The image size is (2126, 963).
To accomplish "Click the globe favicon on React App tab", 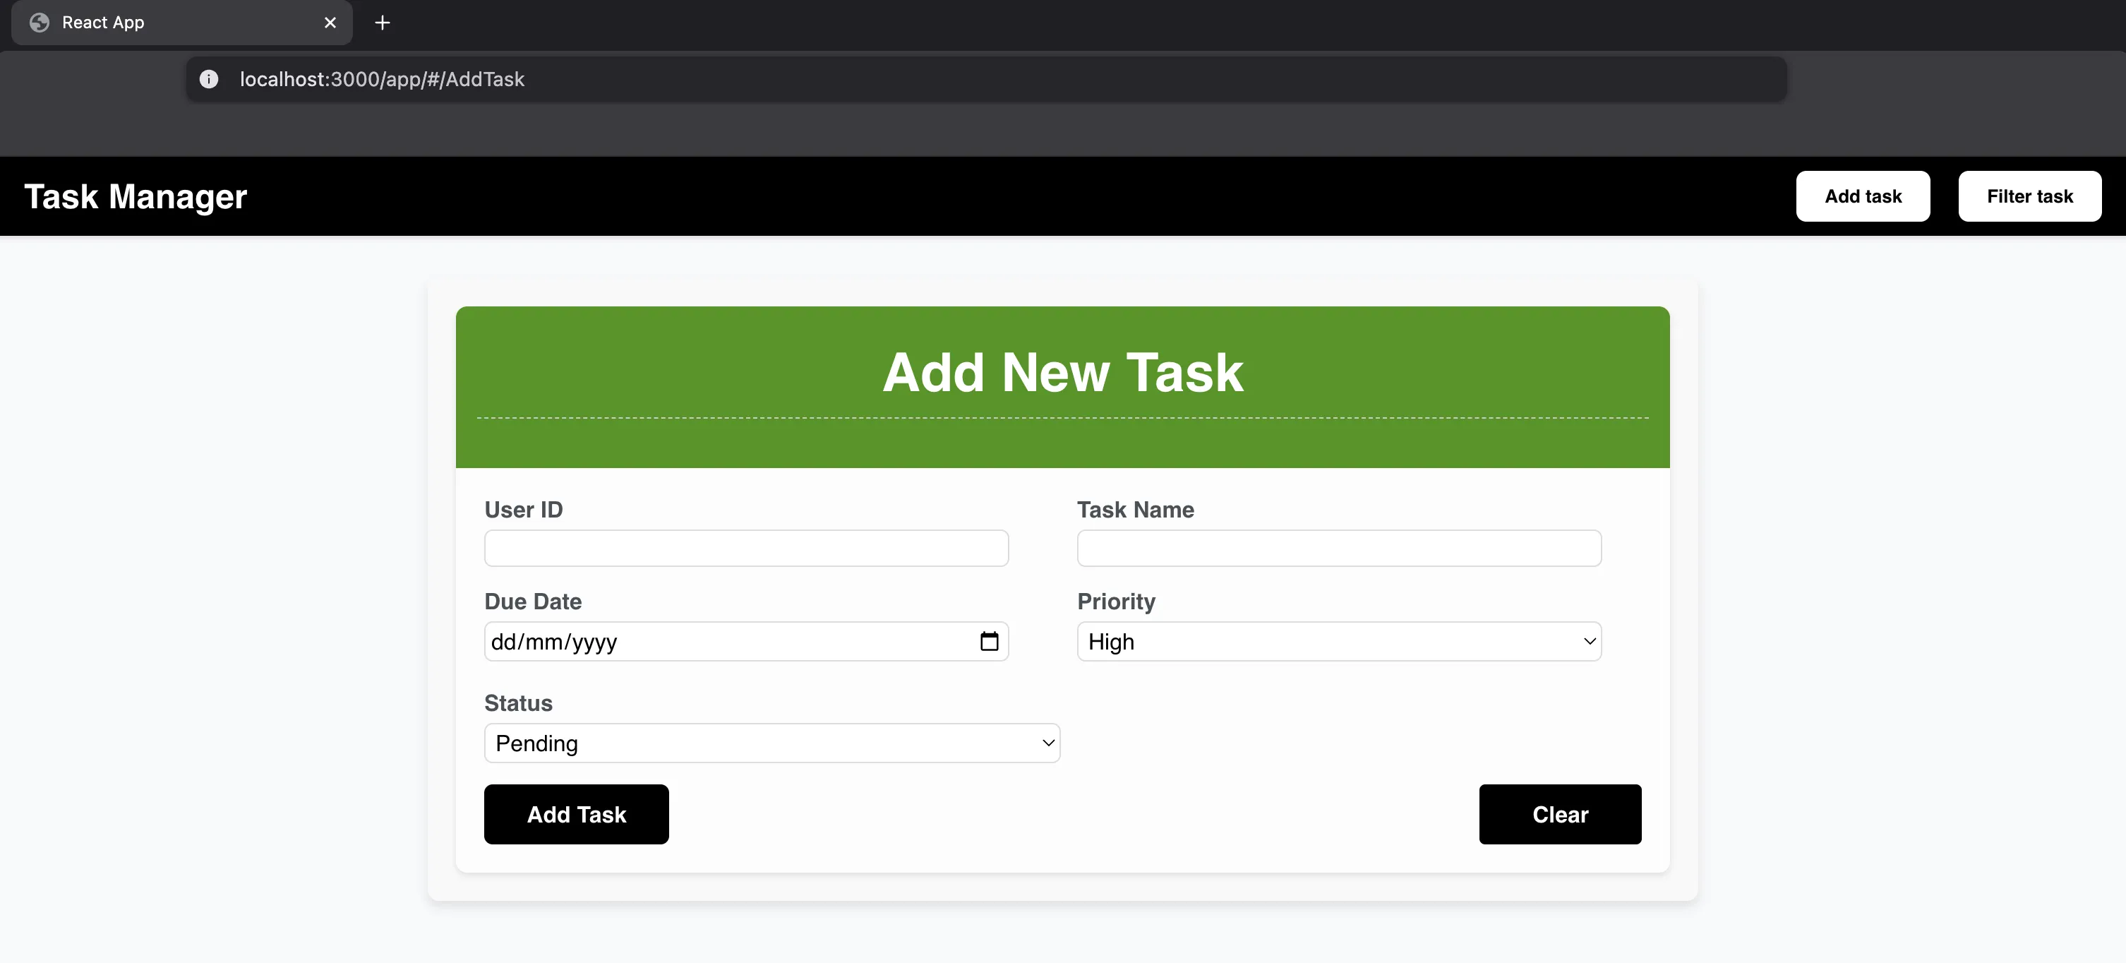I will coord(40,23).
